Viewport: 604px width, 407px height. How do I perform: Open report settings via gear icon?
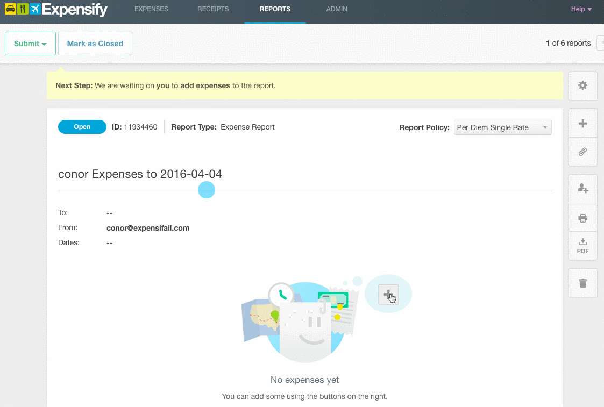[583, 85]
